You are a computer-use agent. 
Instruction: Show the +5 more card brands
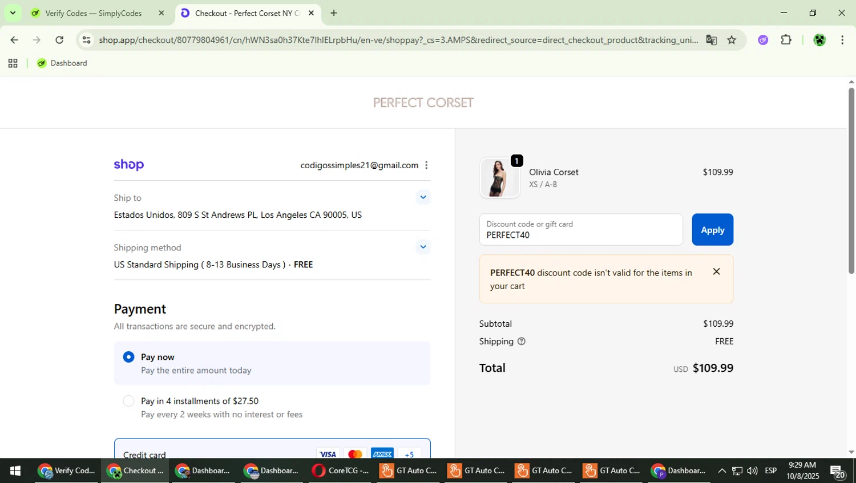point(409,454)
